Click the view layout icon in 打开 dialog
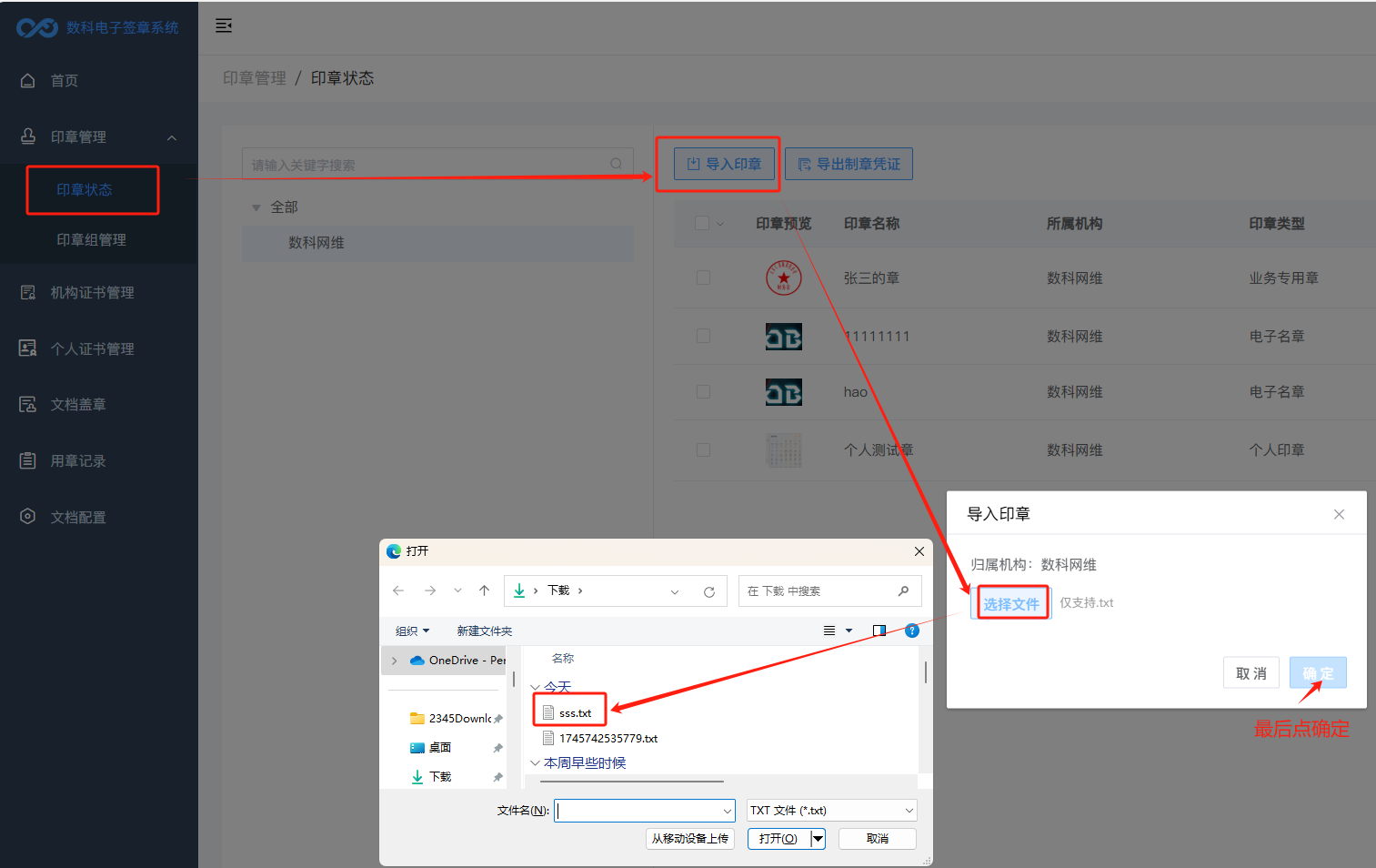1376x868 pixels. pos(829,631)
